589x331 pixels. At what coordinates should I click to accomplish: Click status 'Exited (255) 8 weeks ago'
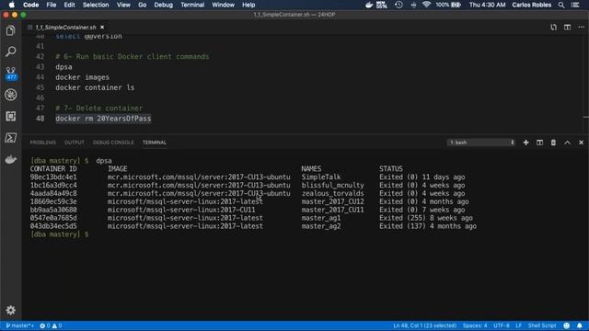[x=426, y=218]
